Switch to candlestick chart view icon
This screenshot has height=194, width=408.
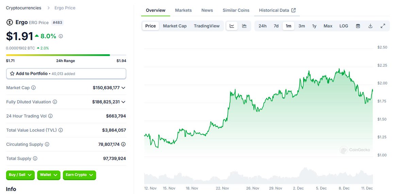tap(244, 26)
